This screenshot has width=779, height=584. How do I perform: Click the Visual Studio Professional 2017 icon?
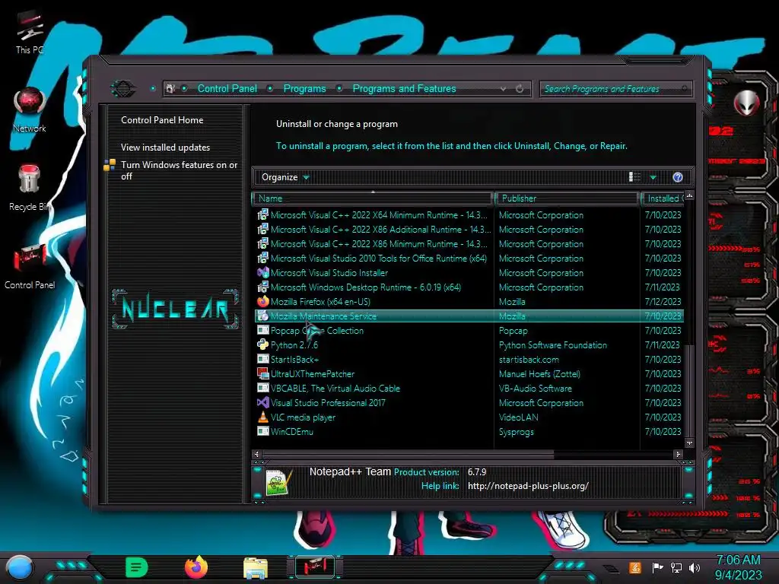point(262,403)
